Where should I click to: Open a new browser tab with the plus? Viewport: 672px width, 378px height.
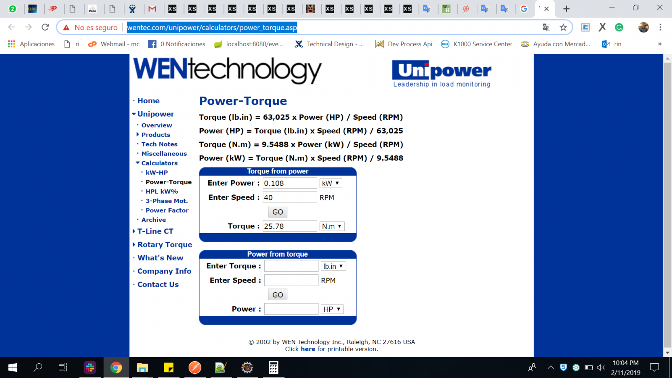point(567,8)
